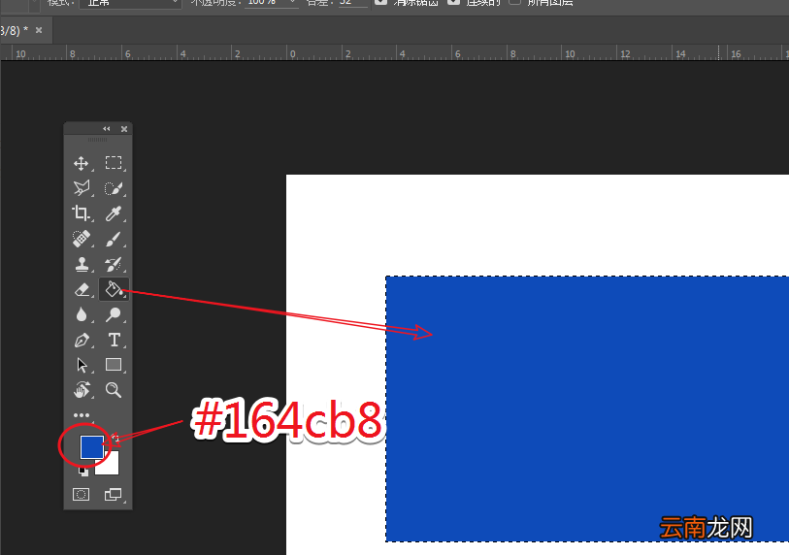Toggle the contiguous checkbox (连续的)
The height and width of the screenshot is (555, 789).
tap(454, 2)
